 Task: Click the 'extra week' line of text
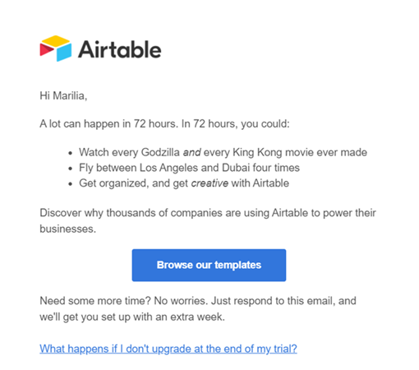pos(132,317)
